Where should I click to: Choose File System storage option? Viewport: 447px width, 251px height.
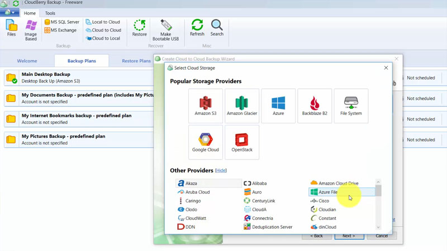tap(351, 105)
